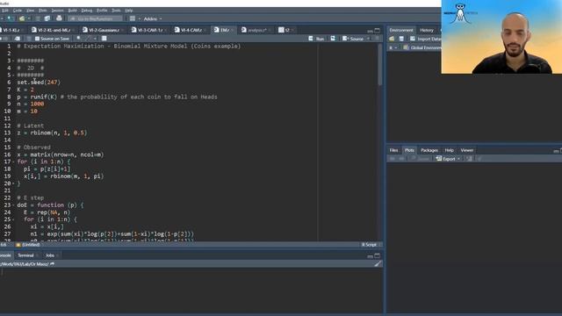Collapse the section fold at line 3
The width and height of the screenshot is (562, 316).
click(14, 61)
